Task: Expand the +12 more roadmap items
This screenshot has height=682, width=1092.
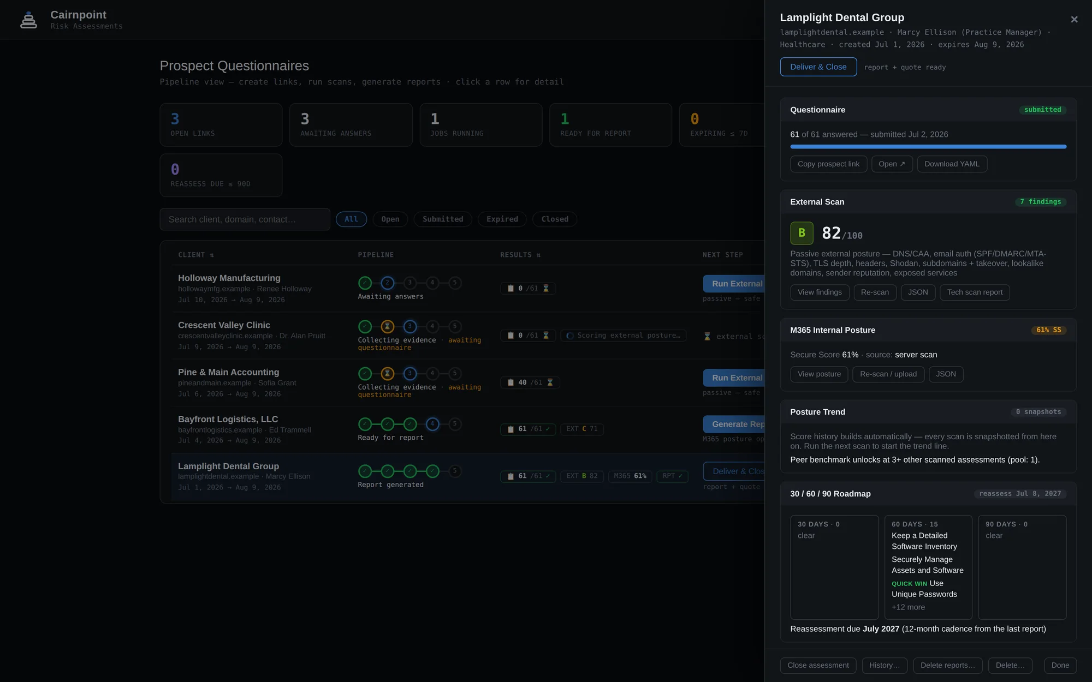Action: [908, 607]
